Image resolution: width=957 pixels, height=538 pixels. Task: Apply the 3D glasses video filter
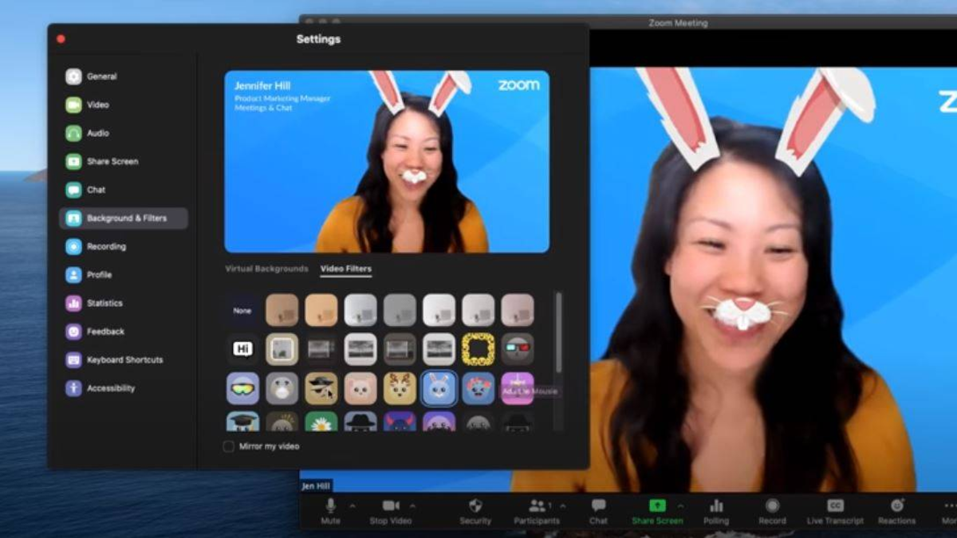(x=518, y=349)
